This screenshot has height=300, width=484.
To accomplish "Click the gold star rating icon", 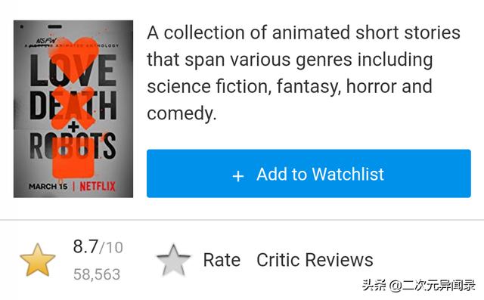I will click(x=38, y=260).
